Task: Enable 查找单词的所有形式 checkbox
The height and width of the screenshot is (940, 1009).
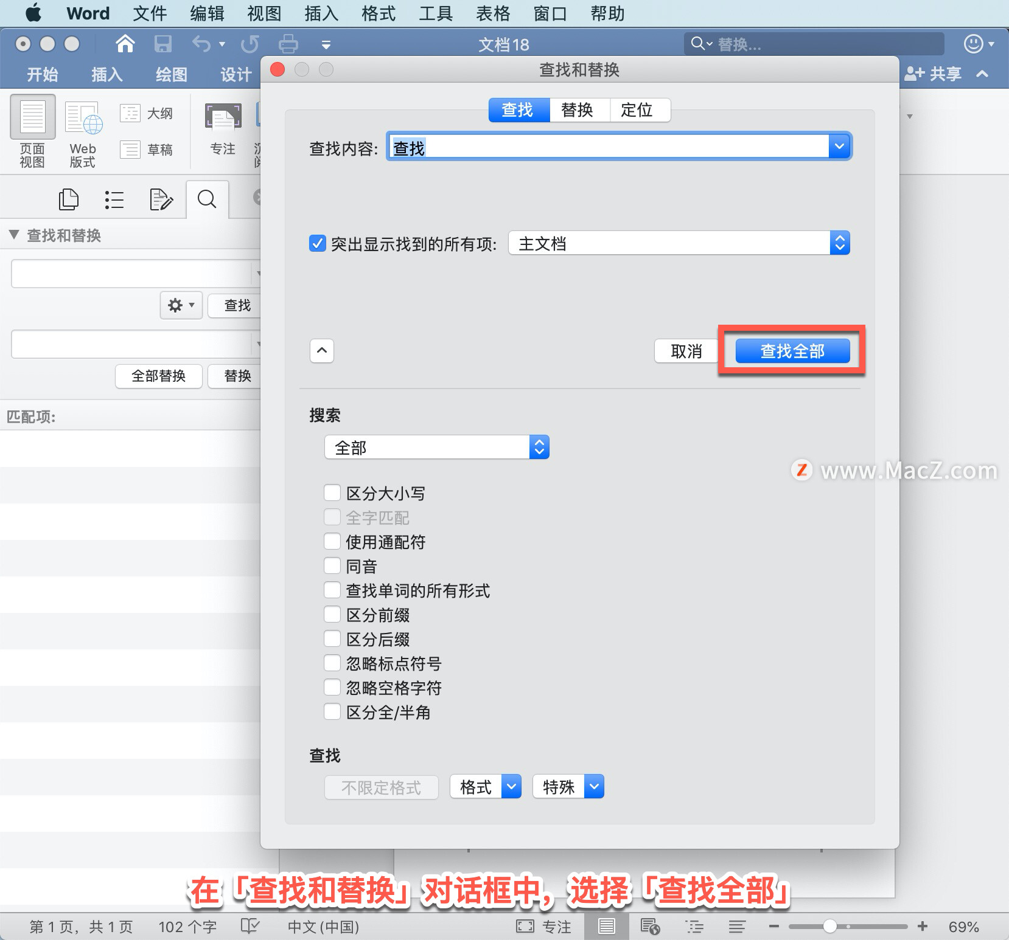Action: coord(332,590)
